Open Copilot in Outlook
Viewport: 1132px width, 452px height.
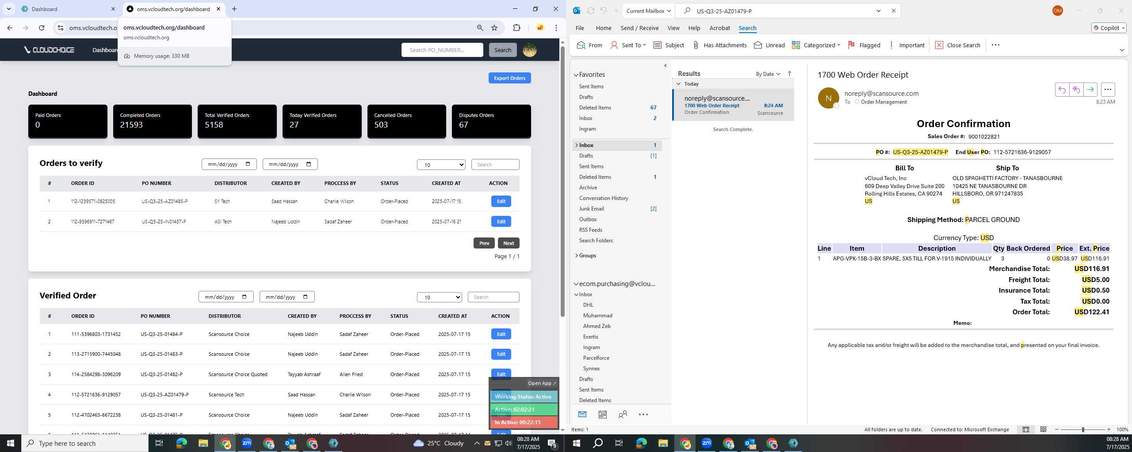pyautogui.click(x=1109, y=28)
